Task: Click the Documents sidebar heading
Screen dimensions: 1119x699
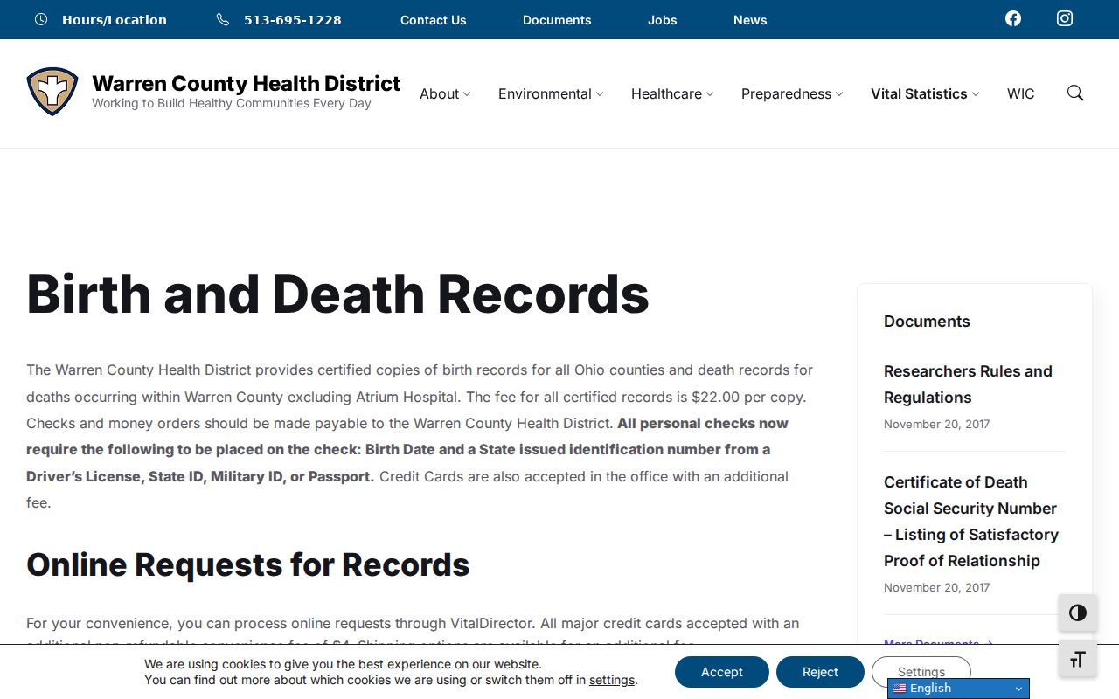Action: click(927, 322)
